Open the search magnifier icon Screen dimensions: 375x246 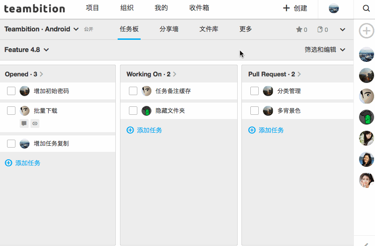coord(366,8)
